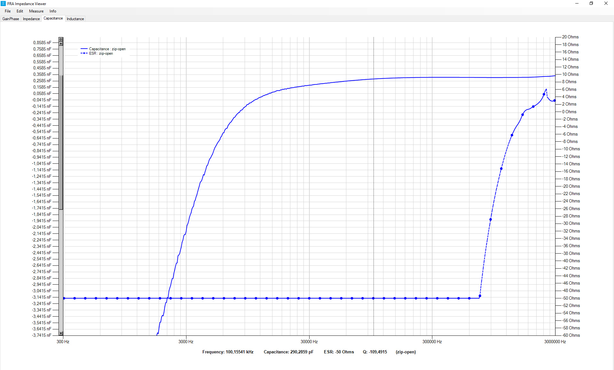614x370 pixels.
Task: Click the '-50 Ohms' right axis label
Action: tap(571, 298)
